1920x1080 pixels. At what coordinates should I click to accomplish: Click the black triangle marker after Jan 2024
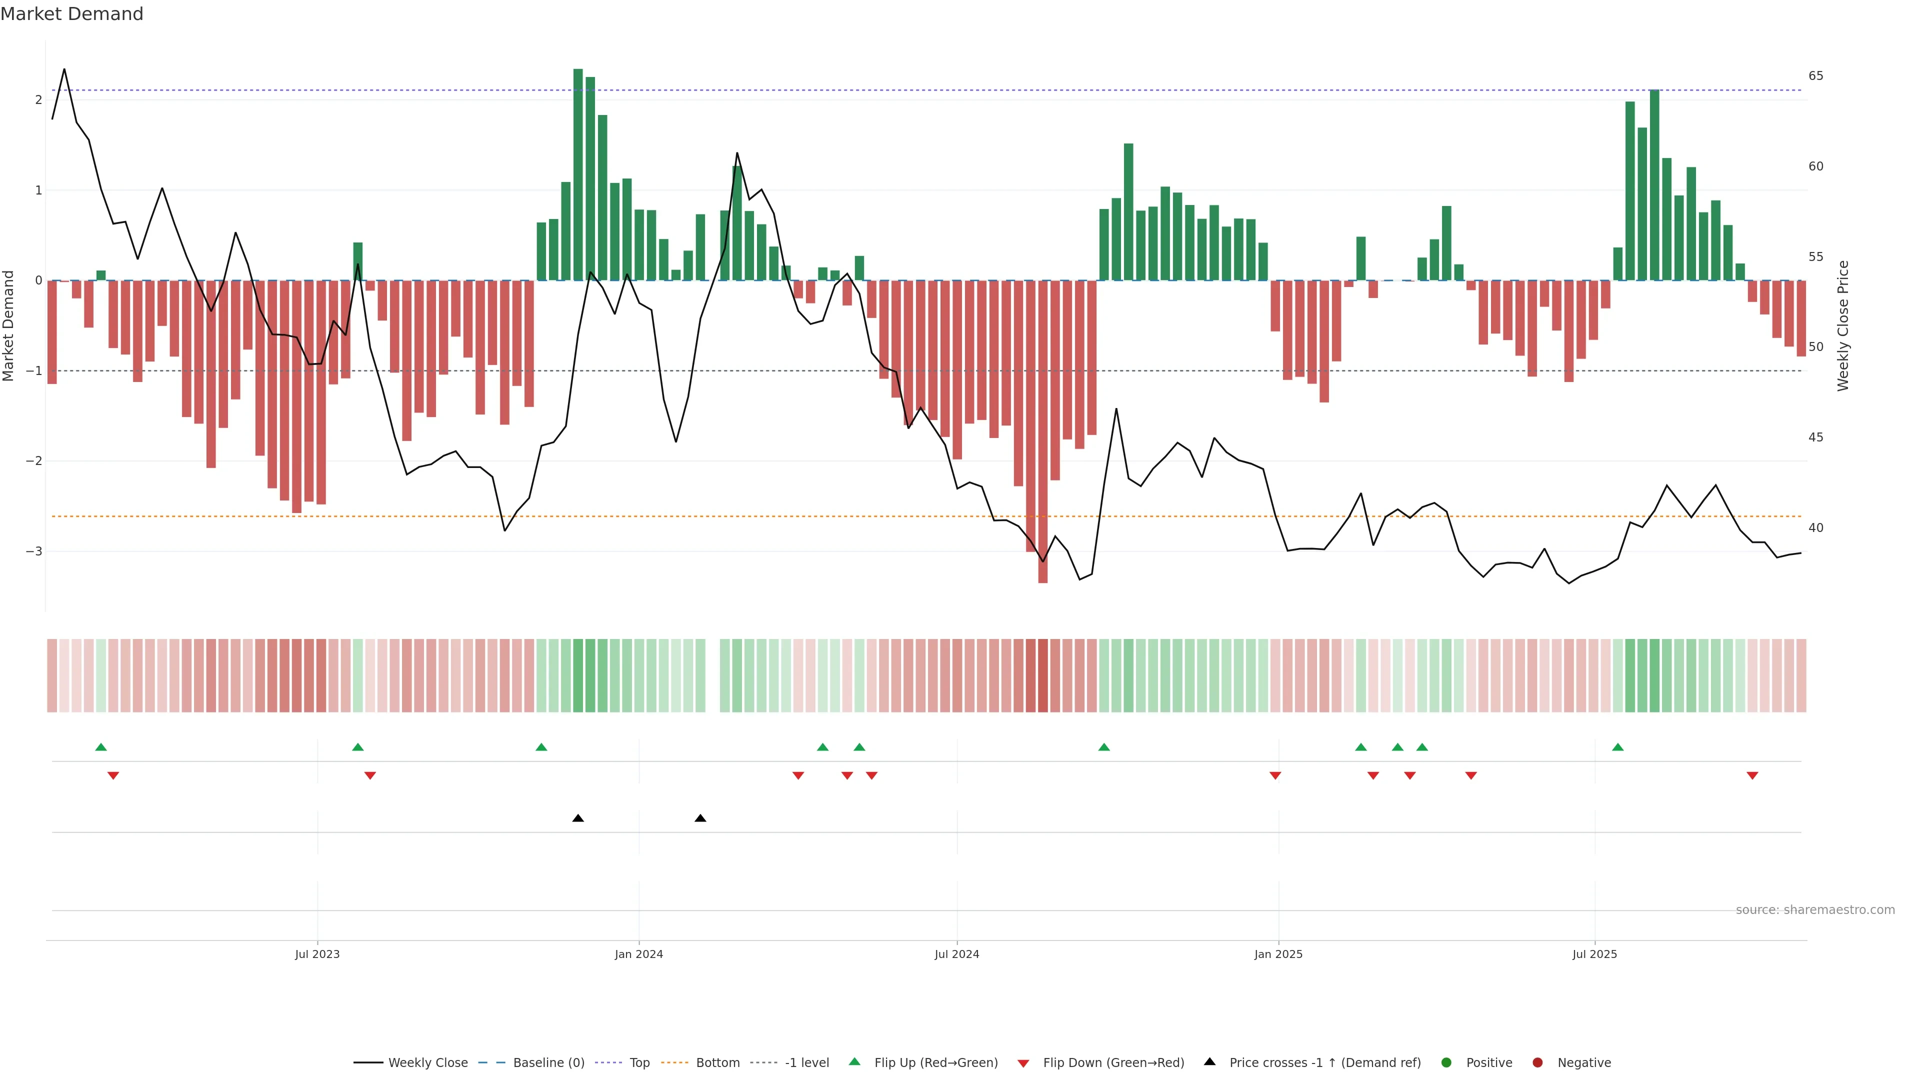click(x=700, y=818)
